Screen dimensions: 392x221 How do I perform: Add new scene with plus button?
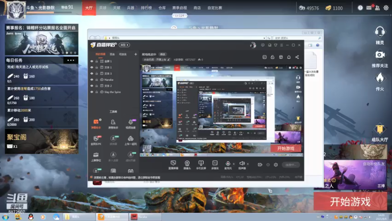[x=136, y=54]
